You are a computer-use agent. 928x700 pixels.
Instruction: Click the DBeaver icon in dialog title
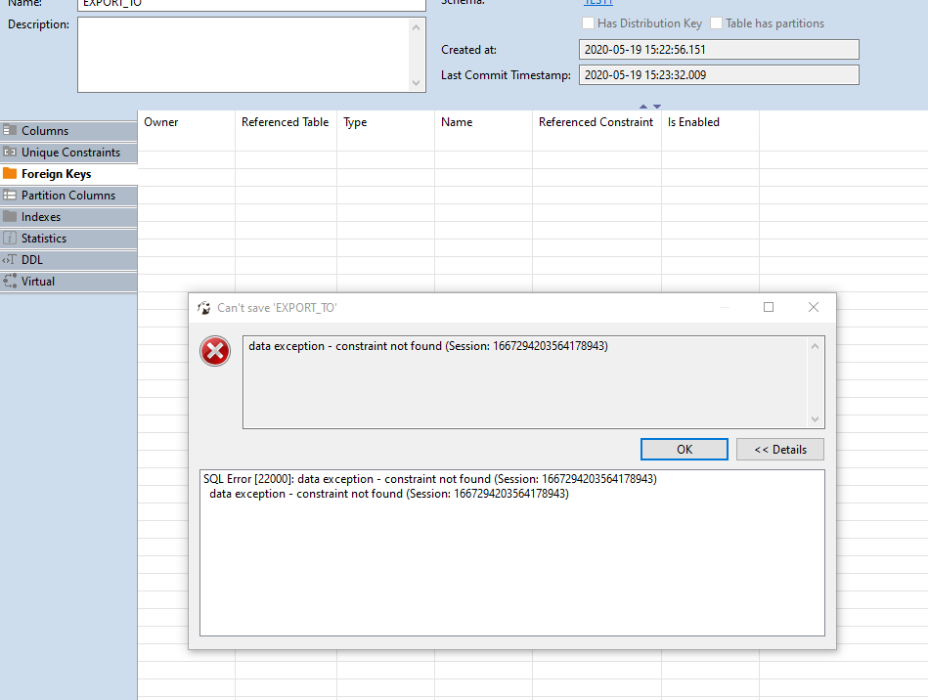point(204,308)
